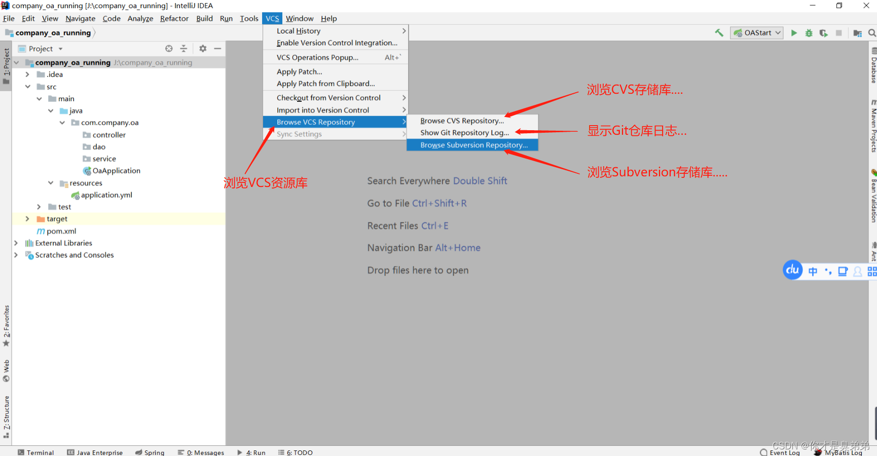
Task: Open the File menu
Action: pyautogui.click(x=9, y=18)
